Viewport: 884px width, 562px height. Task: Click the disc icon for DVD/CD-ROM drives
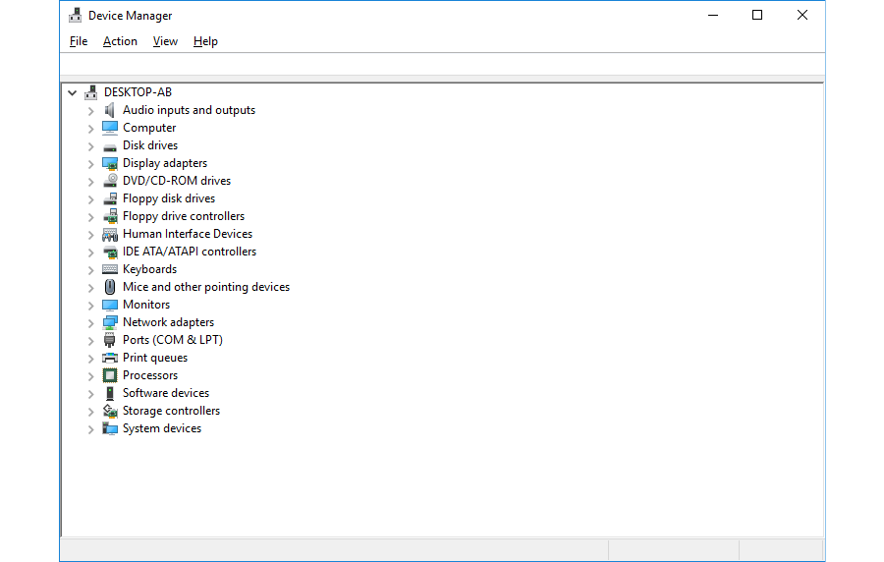pyautogui.click(x=110, y=181)
